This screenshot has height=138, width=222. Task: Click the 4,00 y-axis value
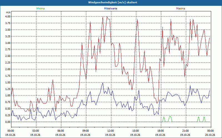pos(8,17)
